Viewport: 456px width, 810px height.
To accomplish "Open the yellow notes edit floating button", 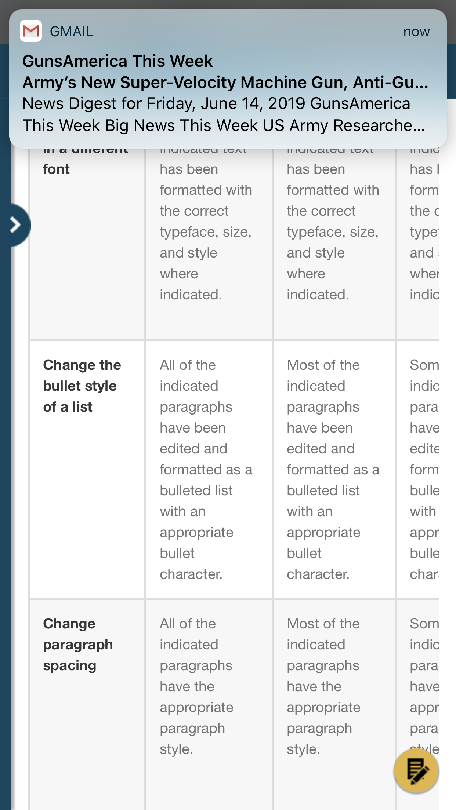I will (416, 771).
